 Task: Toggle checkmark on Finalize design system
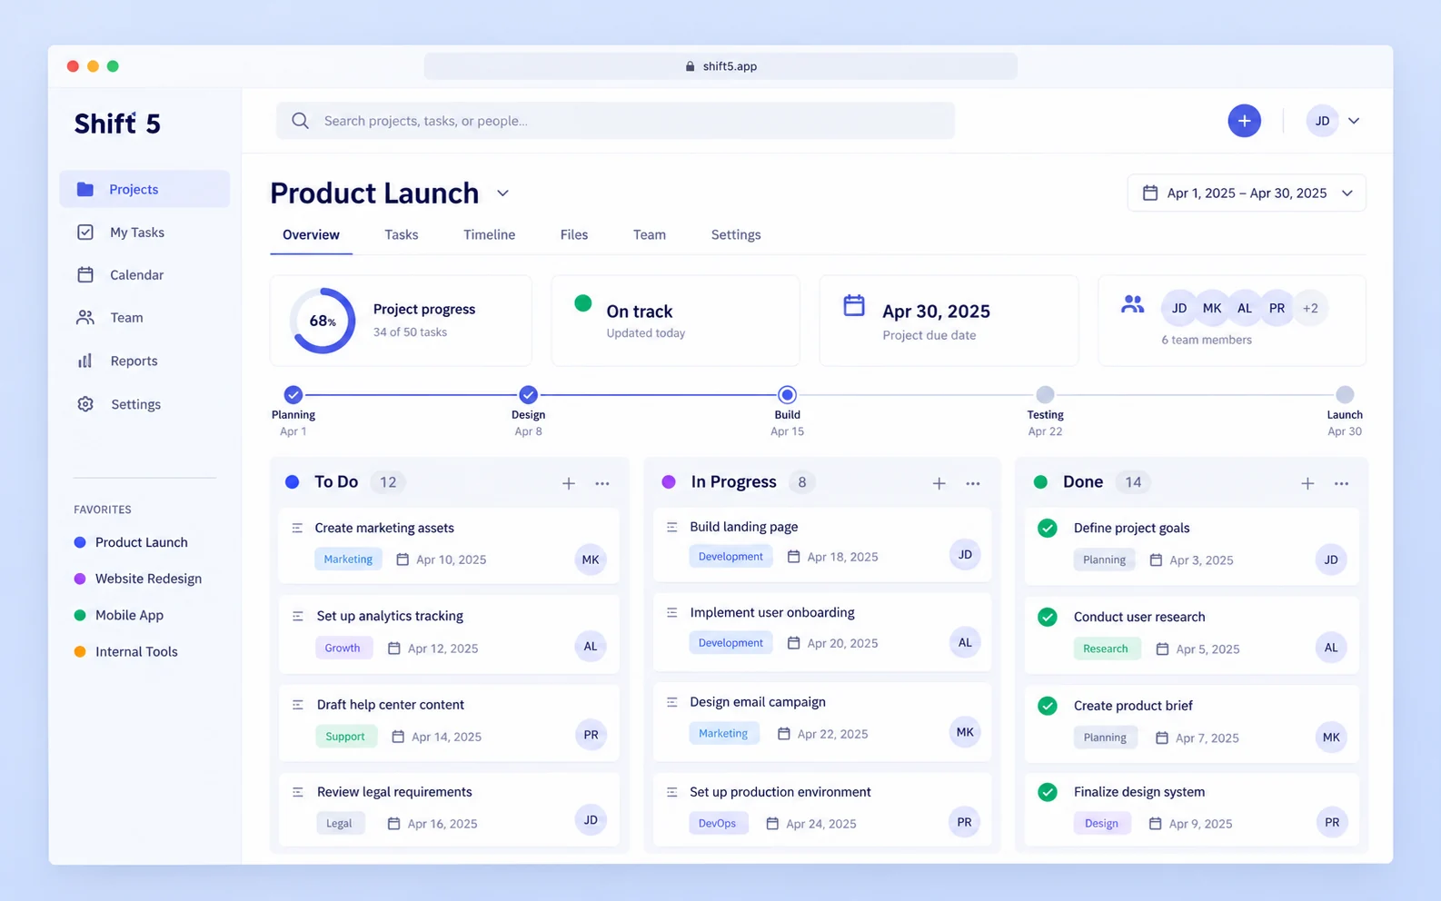pyautogui.click(x=1048, y=792)
